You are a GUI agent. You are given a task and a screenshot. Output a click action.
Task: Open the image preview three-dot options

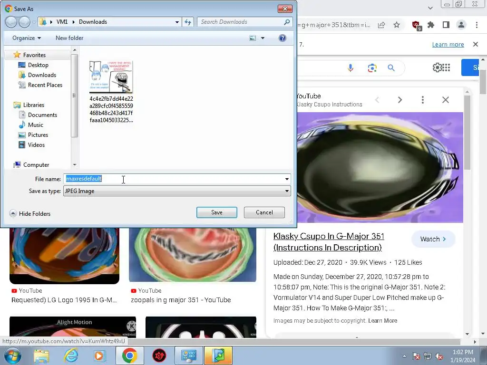(x=423, y=100)
